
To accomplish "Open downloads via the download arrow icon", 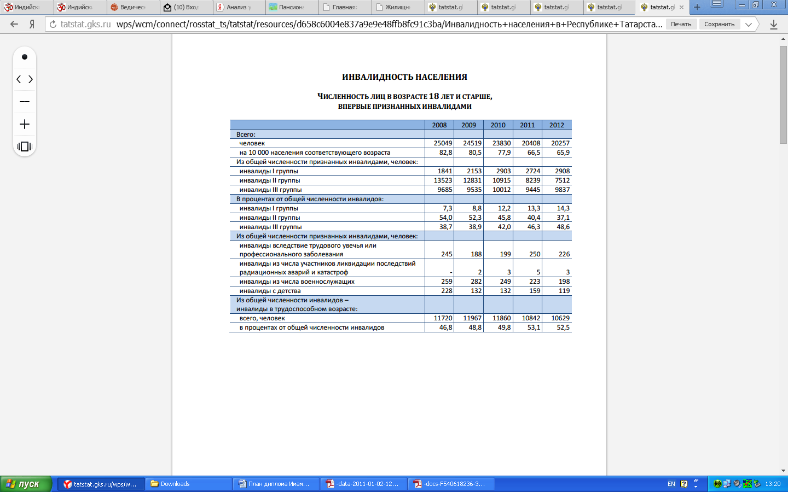I will point(774,24).
